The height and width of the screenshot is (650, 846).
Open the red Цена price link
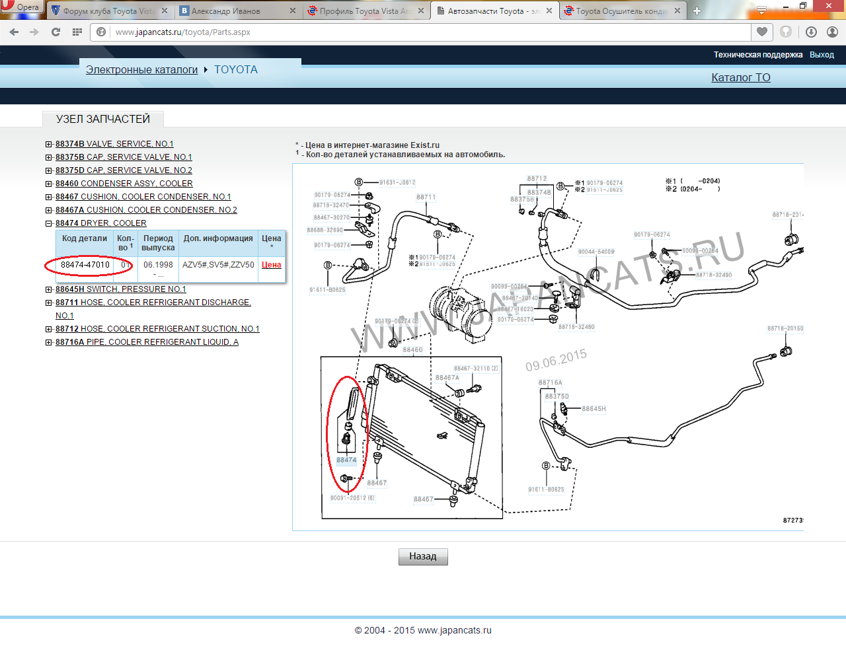click(271, 265)
